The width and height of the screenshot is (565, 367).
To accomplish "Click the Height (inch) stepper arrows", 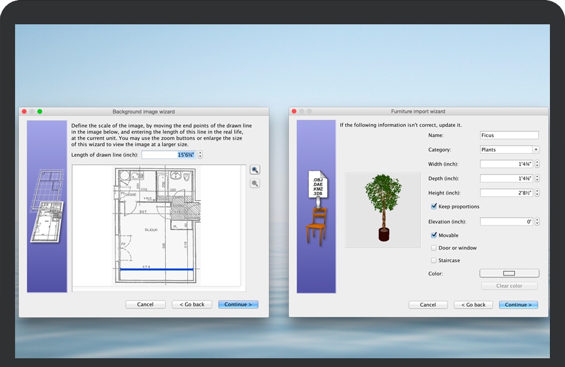I will click(x=537, y=193).
